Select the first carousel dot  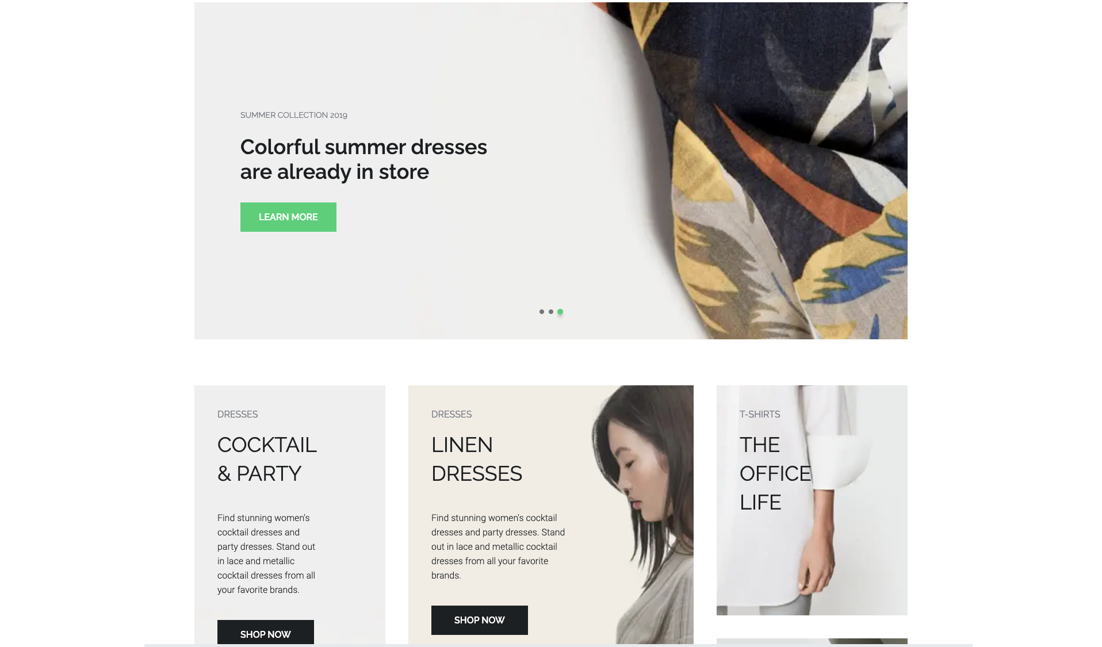542,312
